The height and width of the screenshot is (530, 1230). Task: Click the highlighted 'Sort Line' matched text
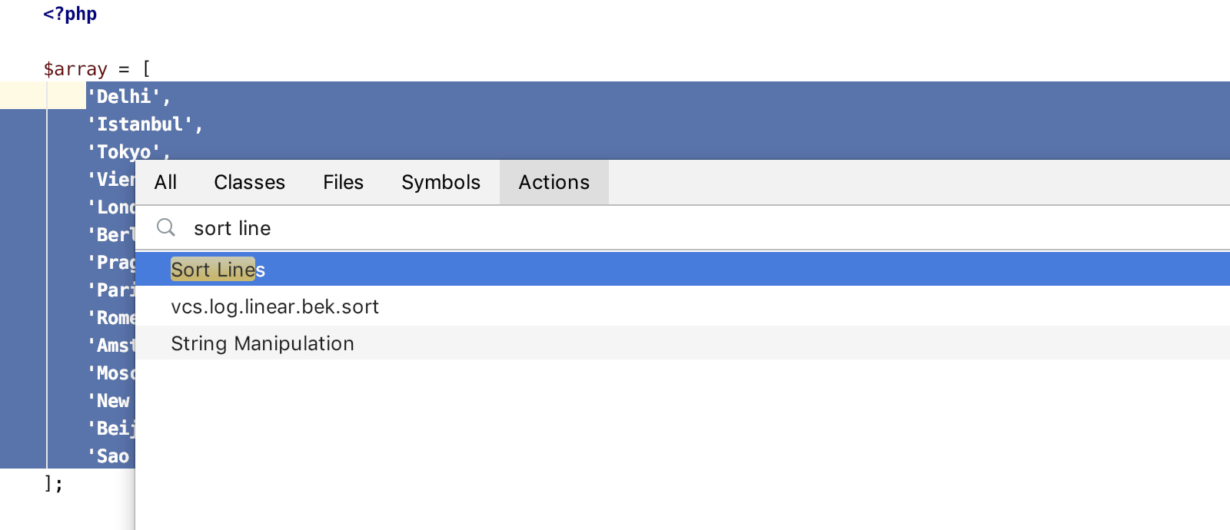click(212, 269)
